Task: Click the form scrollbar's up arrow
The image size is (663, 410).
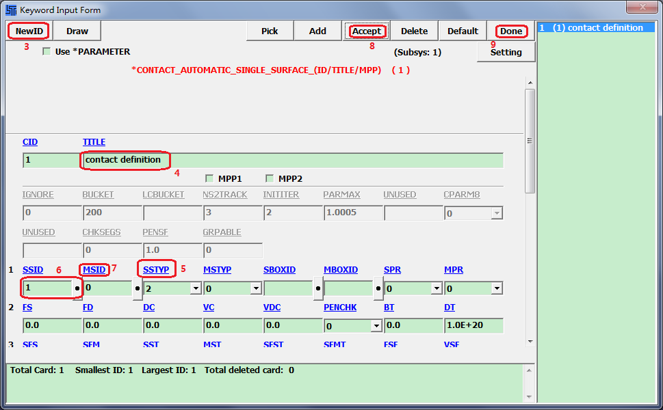Action: pos(530,83)
